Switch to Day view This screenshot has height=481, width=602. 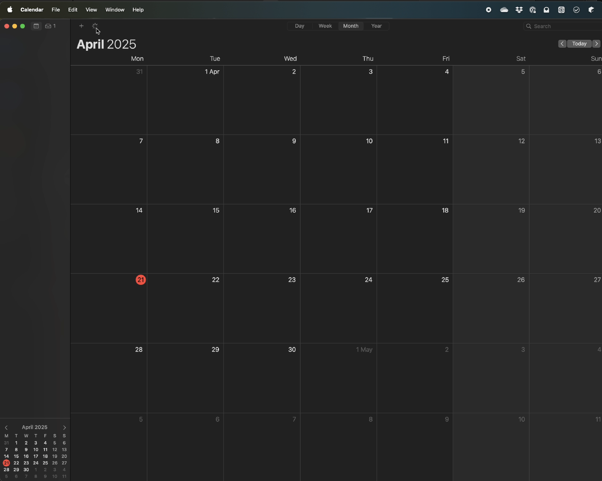tap(299, 26)
